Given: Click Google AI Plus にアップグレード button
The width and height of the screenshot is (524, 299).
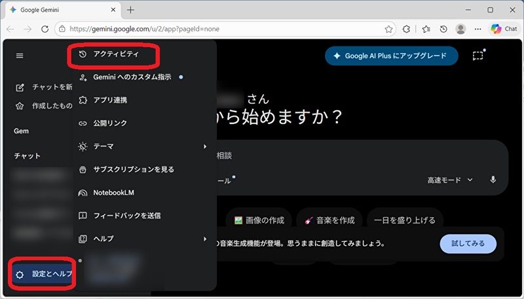Looking at the screenshot, I should (391, 56).
